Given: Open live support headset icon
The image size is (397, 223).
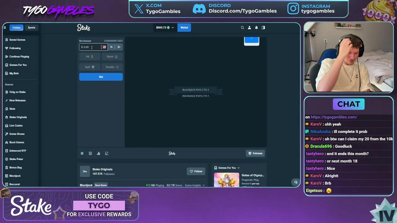Looking at the screenshot, I should pos(296,182).
